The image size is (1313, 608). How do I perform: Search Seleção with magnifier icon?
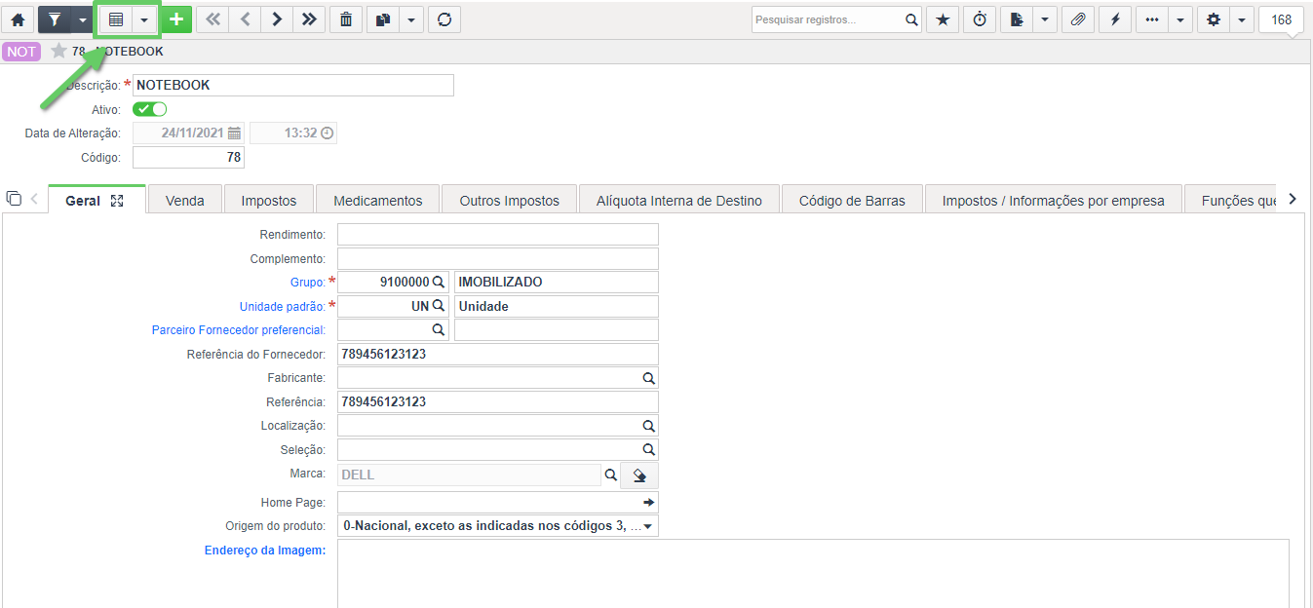(x=648, y=450)
